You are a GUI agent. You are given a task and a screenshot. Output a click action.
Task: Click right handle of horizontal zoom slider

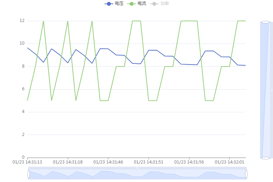pyautogui.click(x=246, y=174)
